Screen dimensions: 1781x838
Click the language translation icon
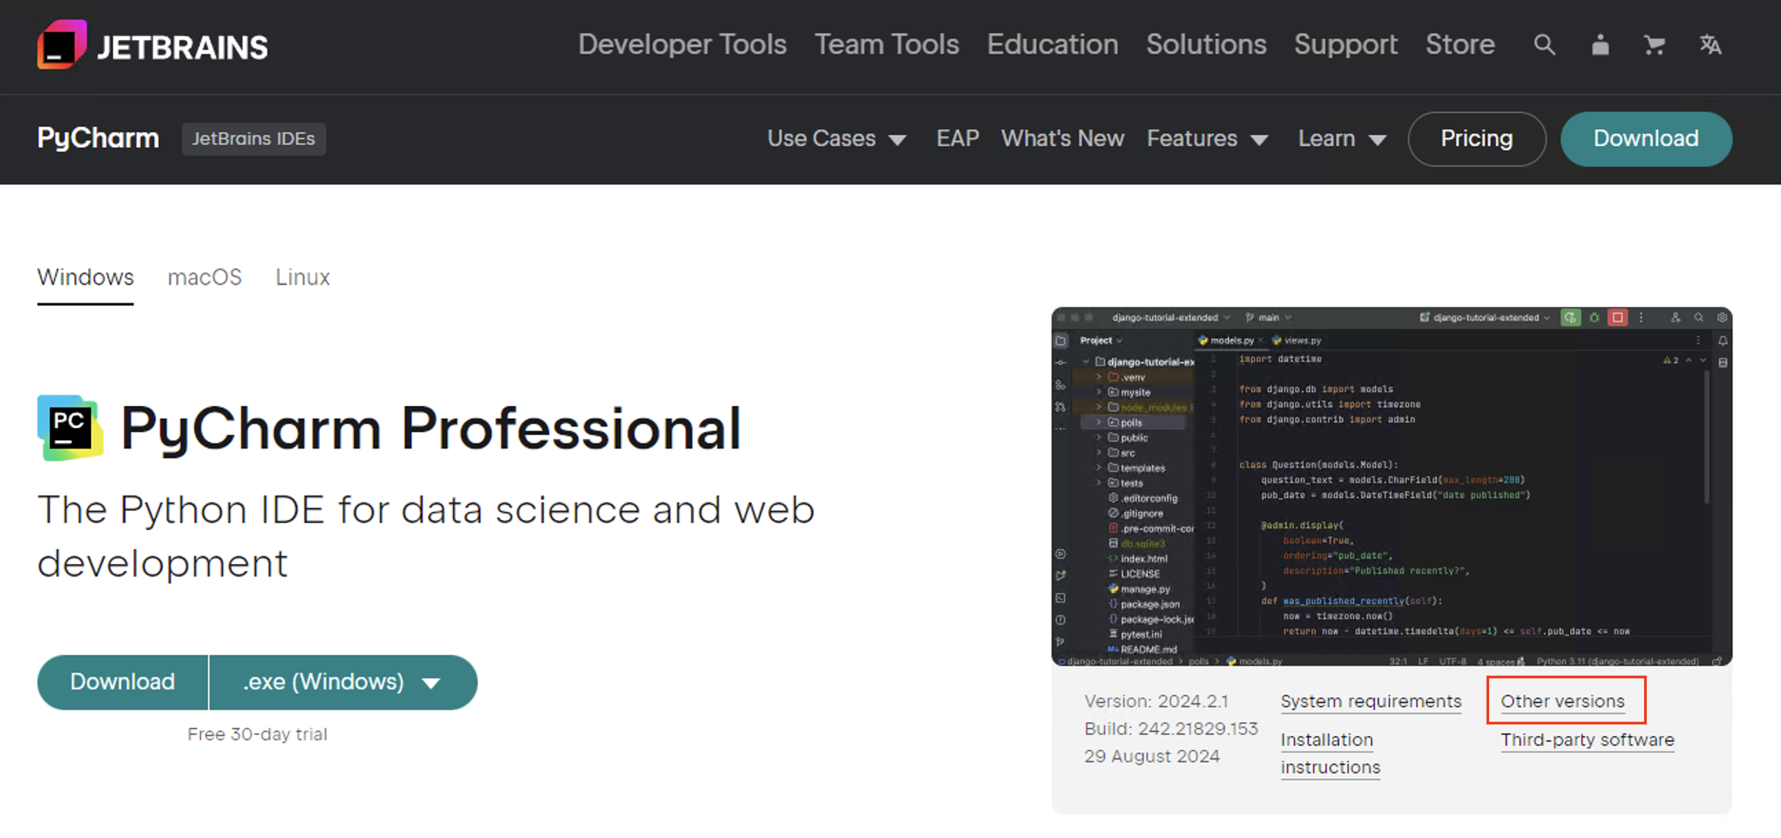click(x=1710, y=45)
